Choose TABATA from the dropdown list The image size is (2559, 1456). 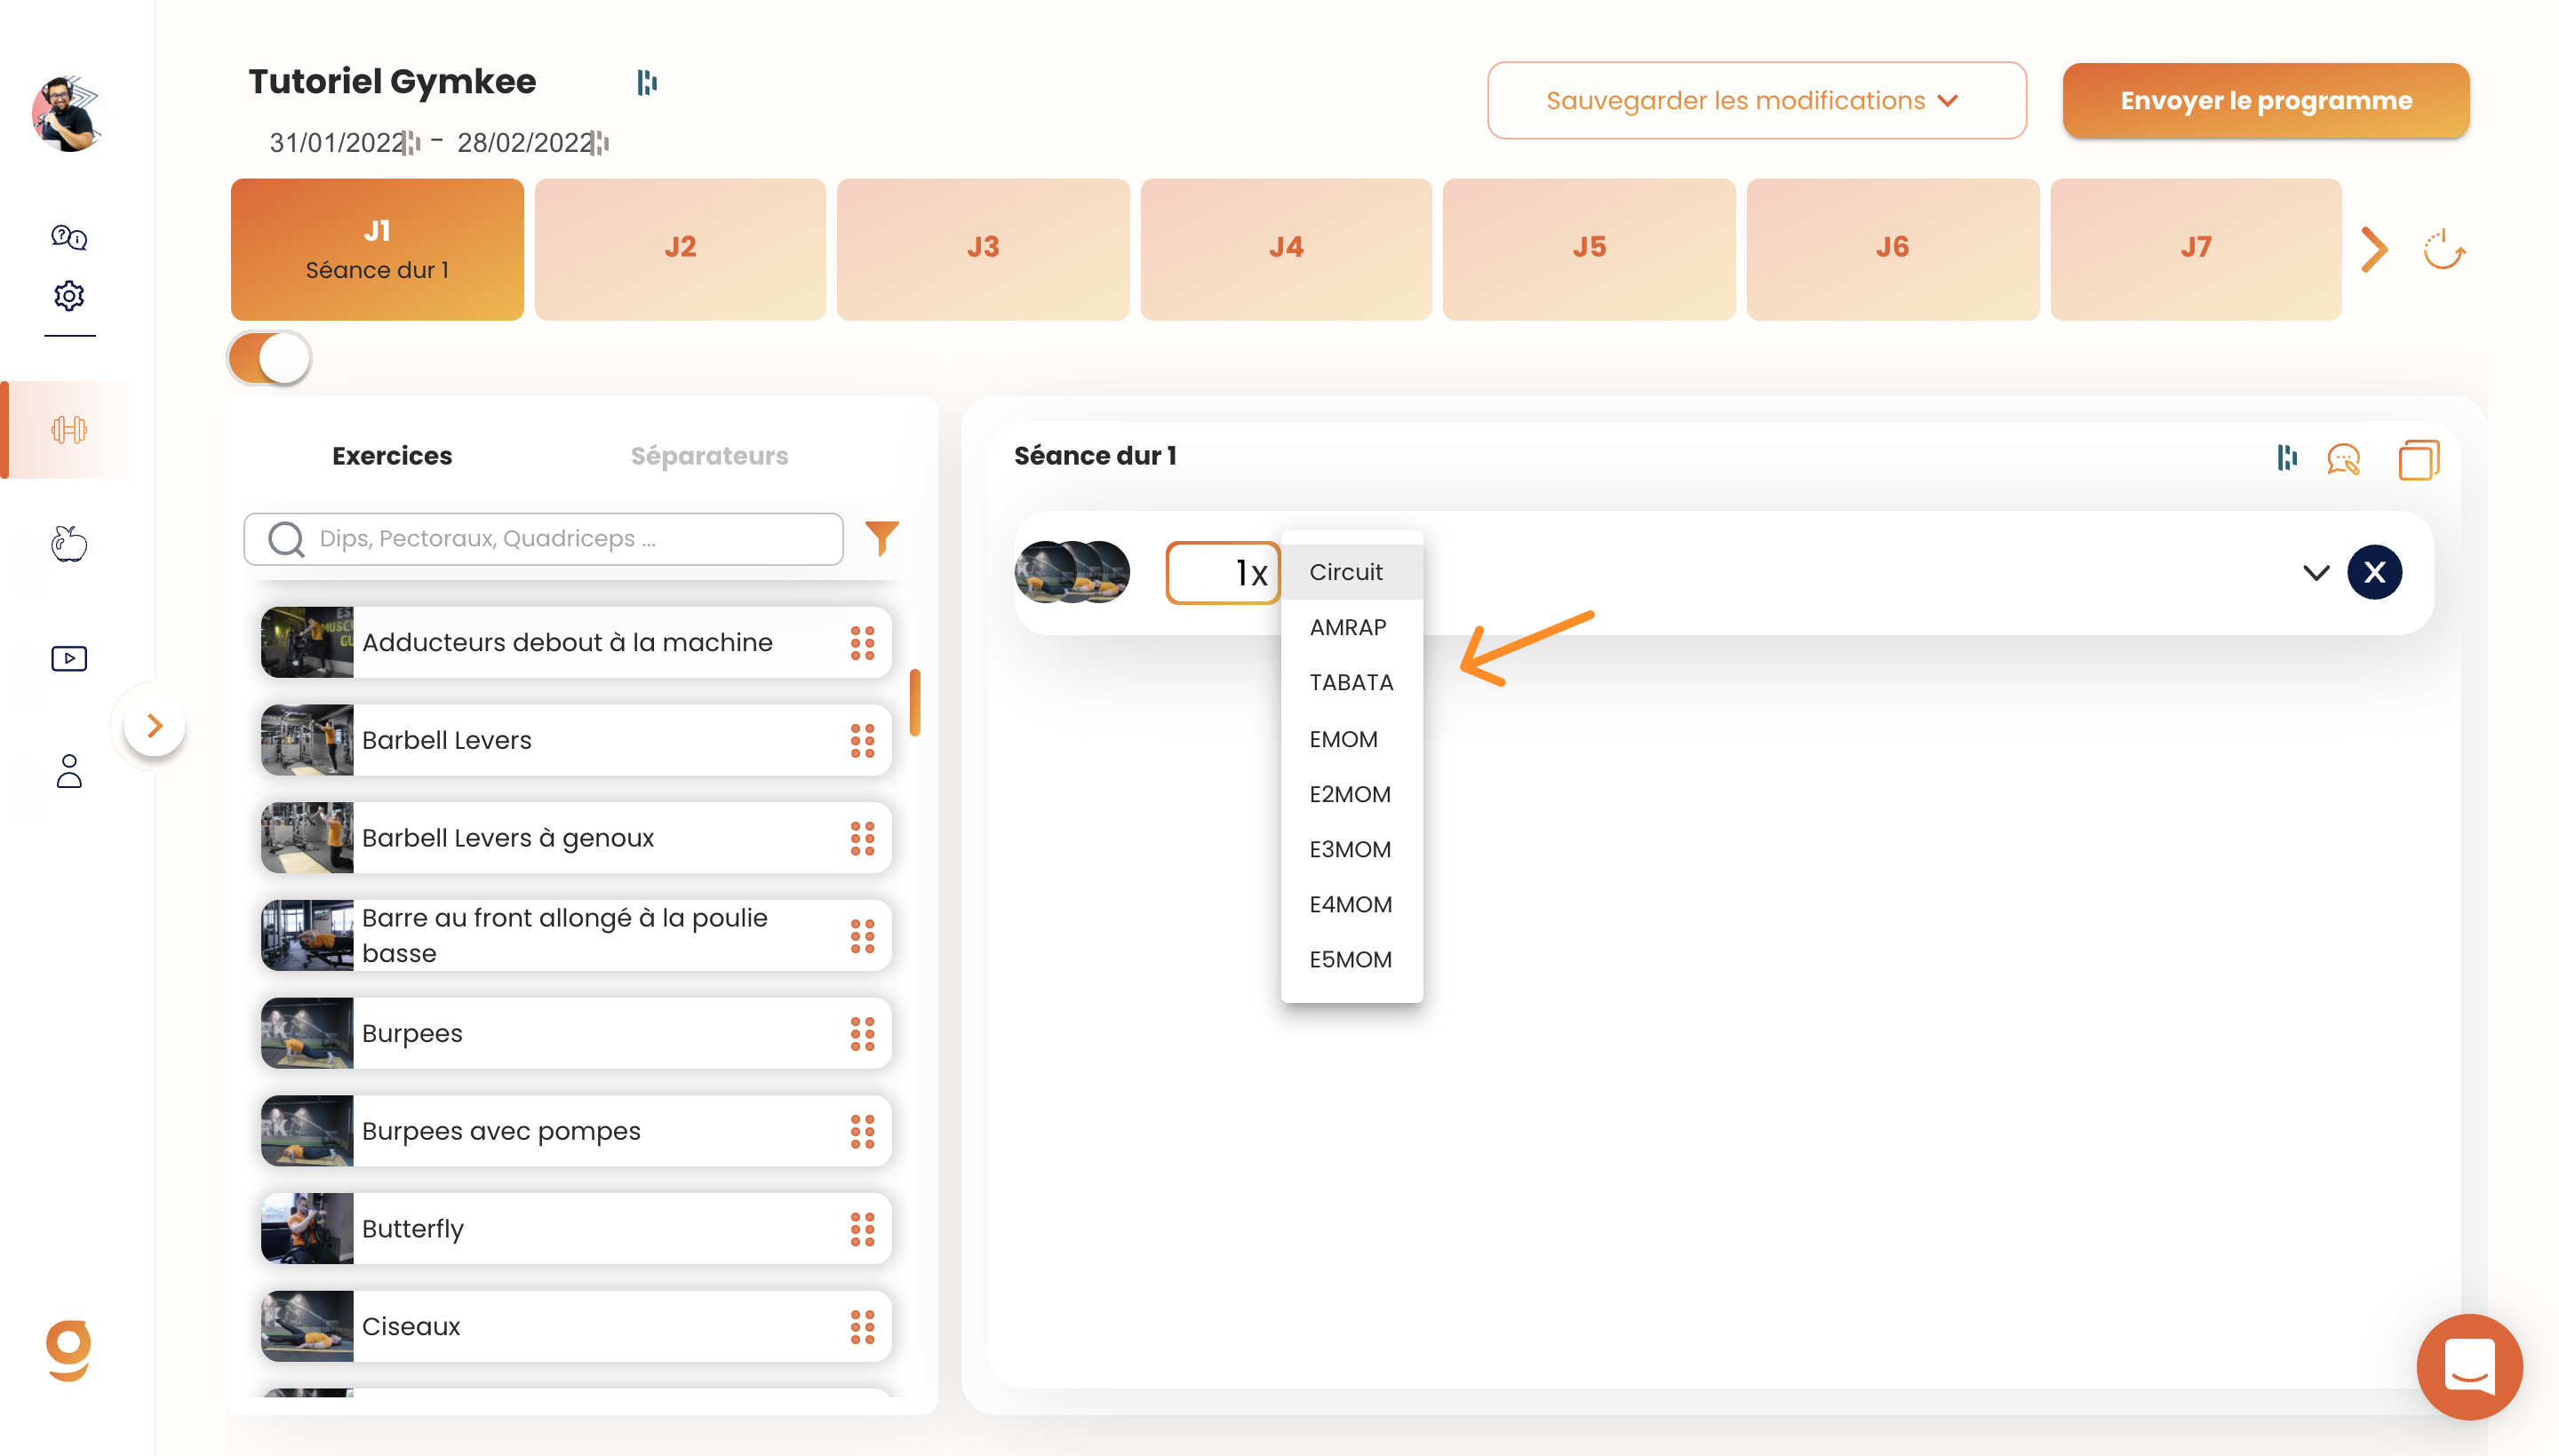[1351, 682]
